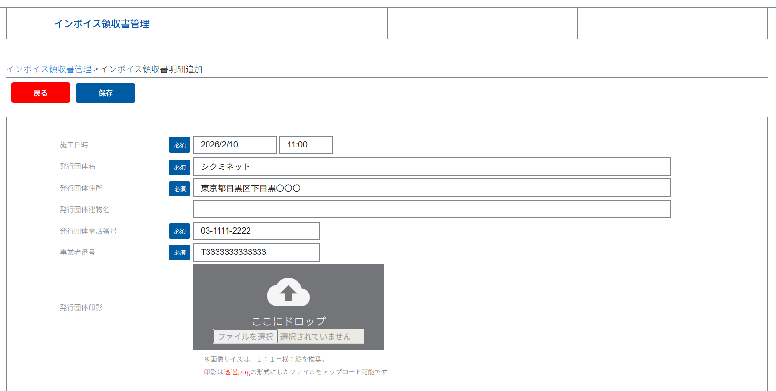Click the 発行団体電話番号 field with 03-1111-2222
Viewport: 776px width, 391px height.
(x=256, y=231)
